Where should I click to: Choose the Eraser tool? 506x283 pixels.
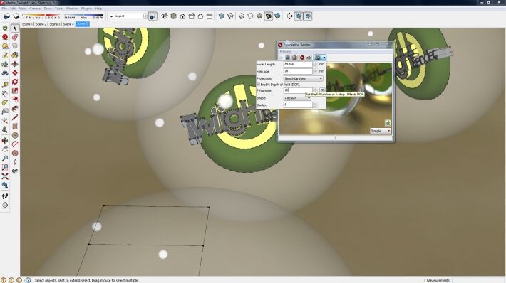(15, 38)
